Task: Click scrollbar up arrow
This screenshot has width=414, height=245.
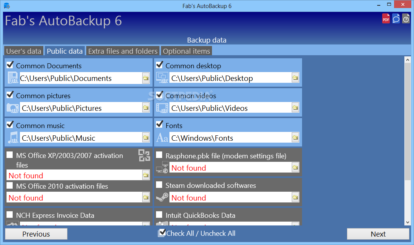Action: (x=407, y=60)
